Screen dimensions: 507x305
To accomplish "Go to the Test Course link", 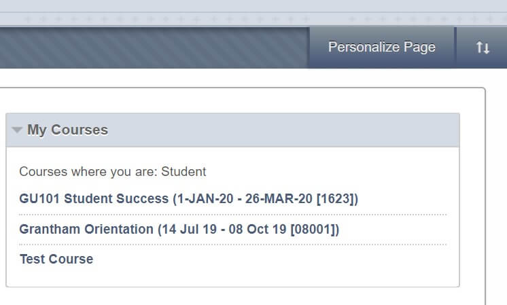I will coord(56,259).
